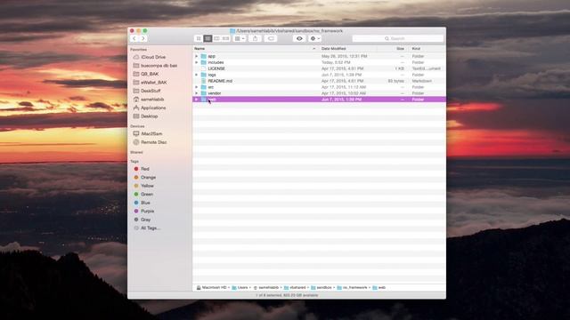
Task: Select the app folder date, May 26
Action: (x=344, y=56)
